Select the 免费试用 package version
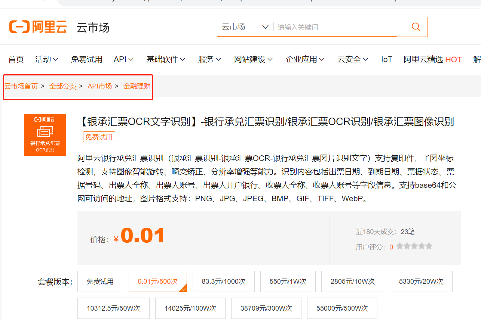481x320 pixels. pyautogui.click(x=100, y=282)
